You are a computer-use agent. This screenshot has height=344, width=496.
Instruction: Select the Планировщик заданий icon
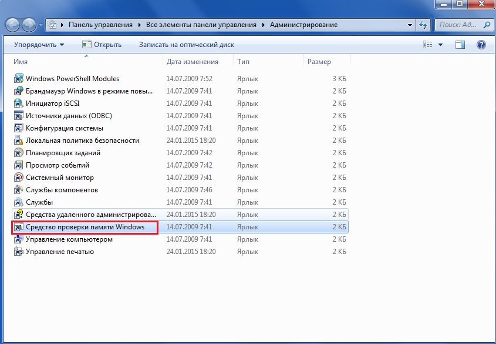pyautogui.click(x=18, y=153)
